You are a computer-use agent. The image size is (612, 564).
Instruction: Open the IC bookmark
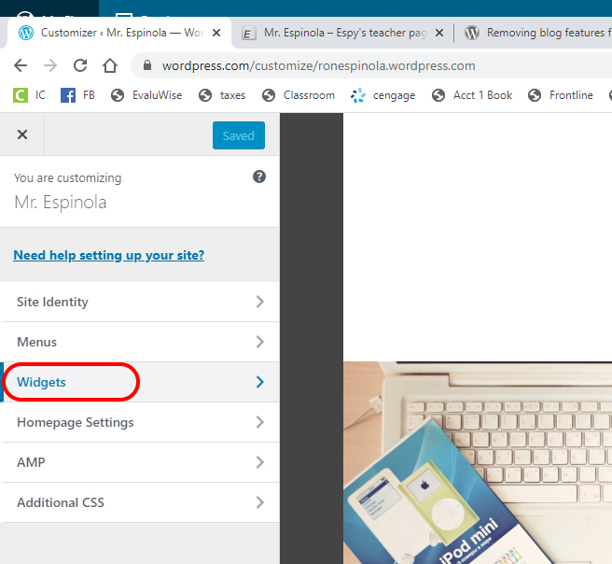(x=30, y=95)
